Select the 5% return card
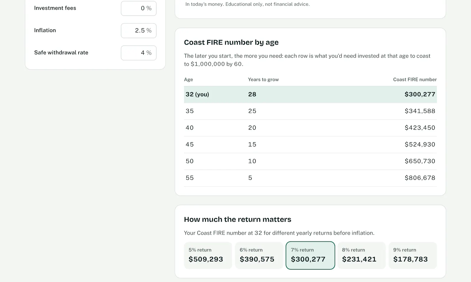The image size is (471, 282). 208,255
